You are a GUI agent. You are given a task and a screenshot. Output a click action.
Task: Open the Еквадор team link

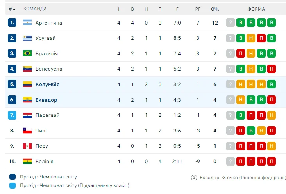click(46, 100)
